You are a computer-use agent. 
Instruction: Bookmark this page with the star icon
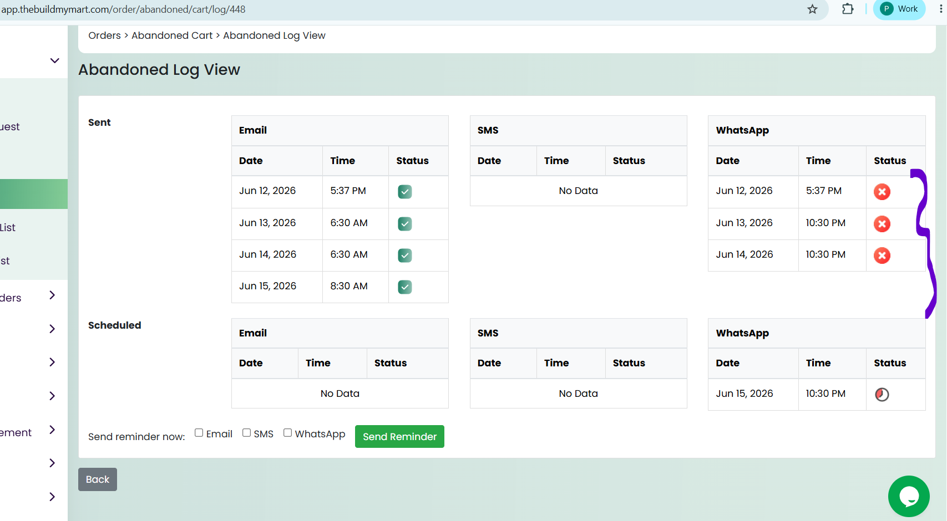coord(812,9)
